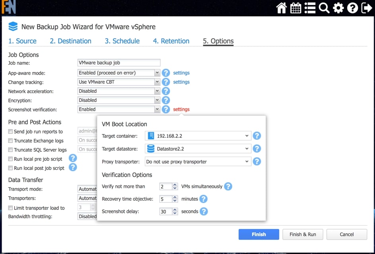375x254 pixels.
Task: Click help icon next to Encryption
Action: [x=166, y=100]
